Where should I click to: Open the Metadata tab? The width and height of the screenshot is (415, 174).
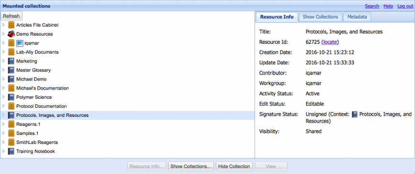[357, 17]
